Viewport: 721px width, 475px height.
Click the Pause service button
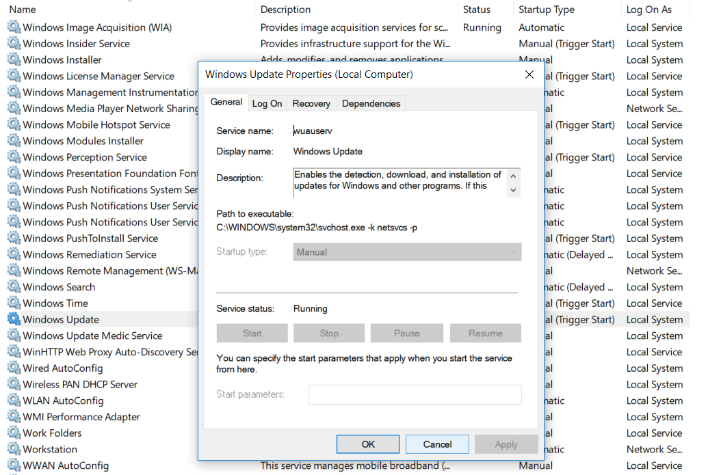[x=407, y=333]
